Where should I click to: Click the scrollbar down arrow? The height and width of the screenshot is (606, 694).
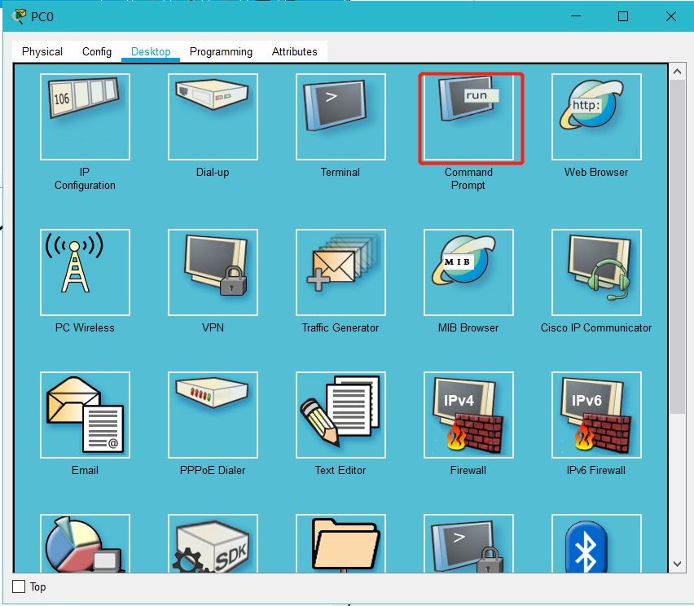point(677,564)
